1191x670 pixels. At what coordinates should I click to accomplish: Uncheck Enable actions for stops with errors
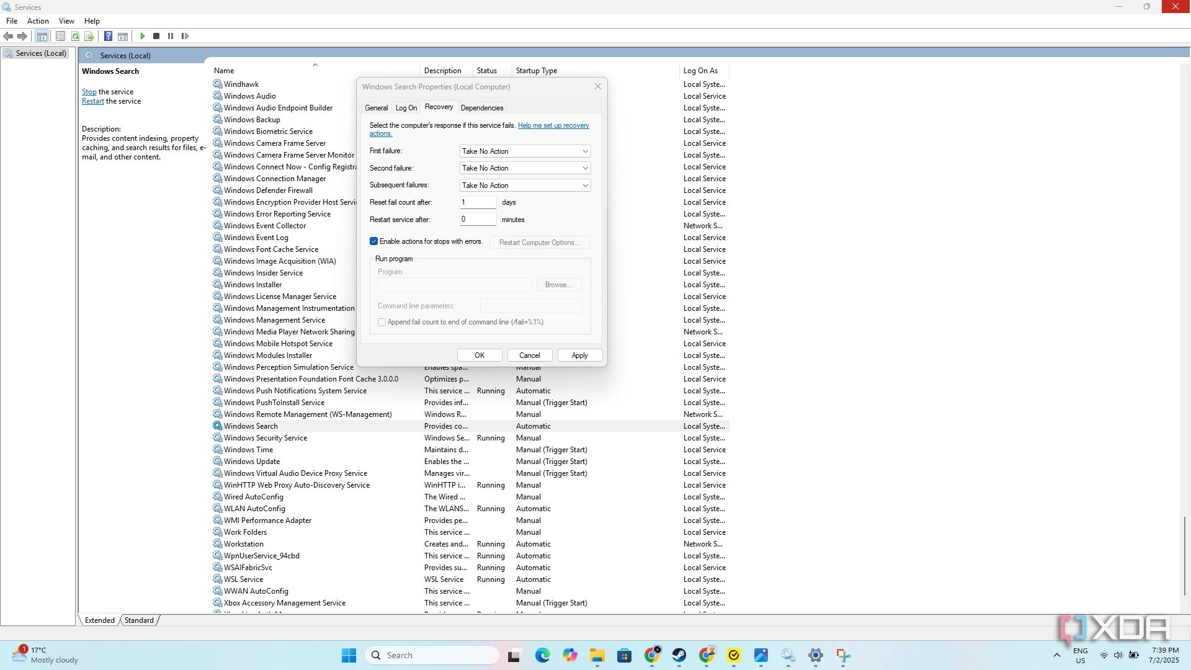coord(373,241)
